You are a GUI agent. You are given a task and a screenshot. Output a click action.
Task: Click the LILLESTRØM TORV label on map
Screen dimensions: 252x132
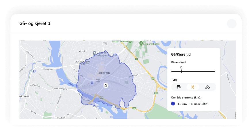pos(82,63)
